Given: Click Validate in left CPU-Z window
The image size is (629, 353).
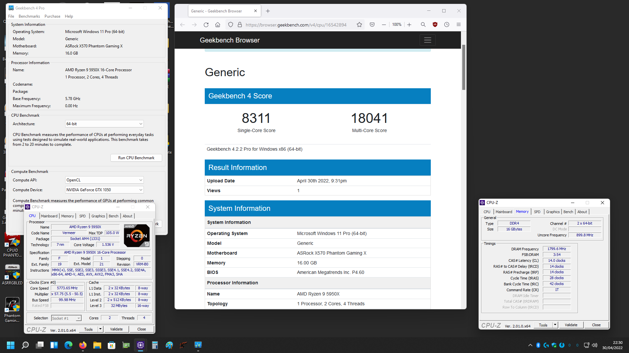Looking at the screenshot, I should pos(116,329).
